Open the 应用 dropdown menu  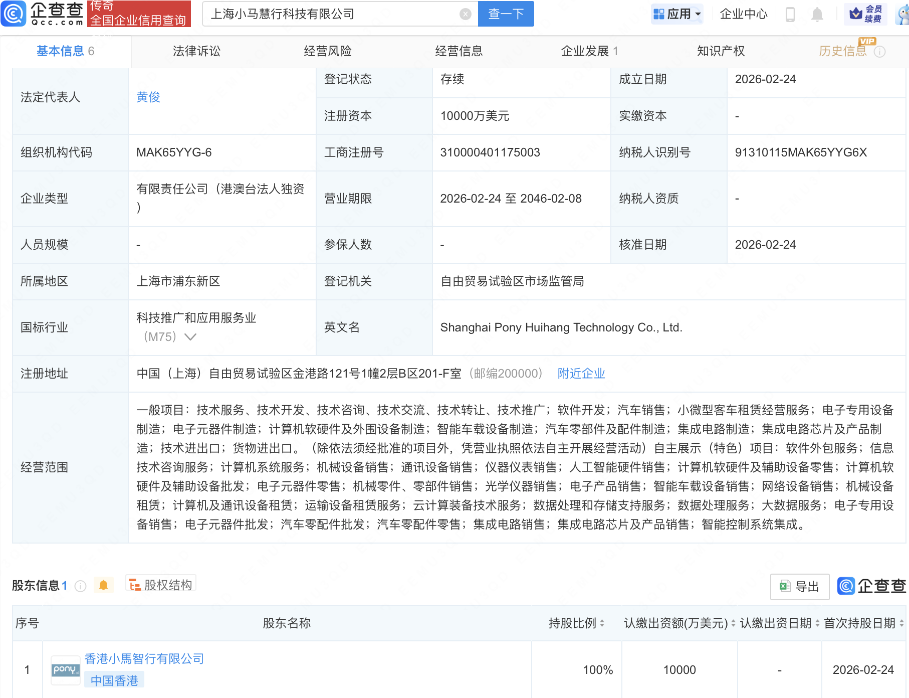[x=677, y=14]
